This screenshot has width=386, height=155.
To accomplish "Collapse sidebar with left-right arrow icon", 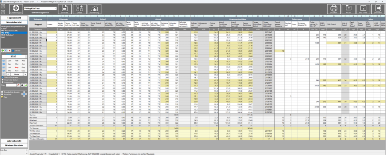I will pos(3,12).
